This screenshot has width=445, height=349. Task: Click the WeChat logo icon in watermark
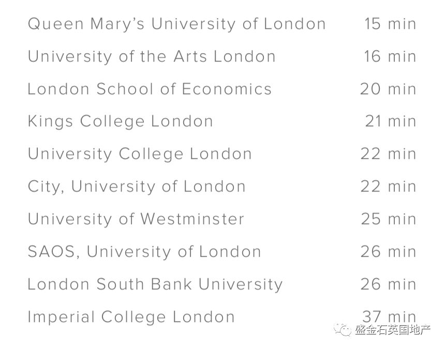(343, 330)
